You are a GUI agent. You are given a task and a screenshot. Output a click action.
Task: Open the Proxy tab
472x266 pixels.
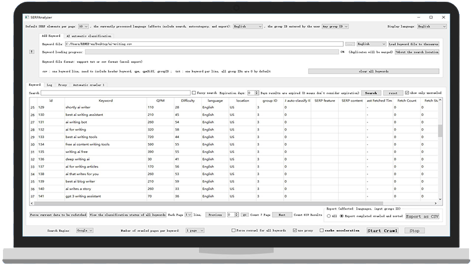(63, 85)
